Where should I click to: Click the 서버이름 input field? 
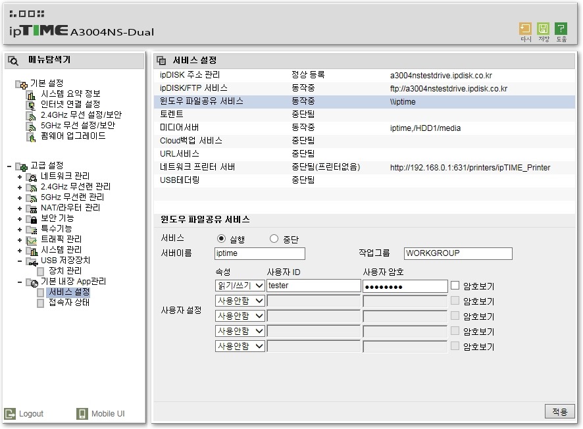260,253
